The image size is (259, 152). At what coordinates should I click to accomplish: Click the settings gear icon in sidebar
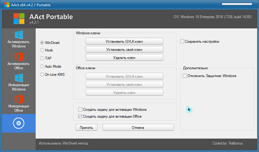click(18, 123)
